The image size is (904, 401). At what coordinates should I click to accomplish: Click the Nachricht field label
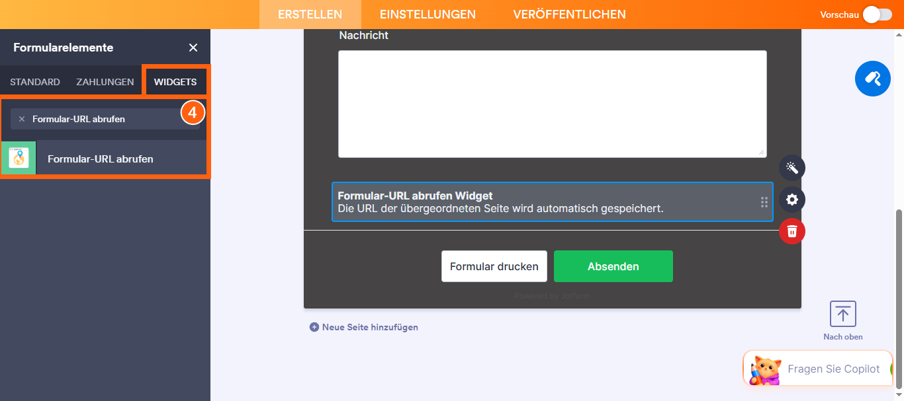click(x=364, y=35)
